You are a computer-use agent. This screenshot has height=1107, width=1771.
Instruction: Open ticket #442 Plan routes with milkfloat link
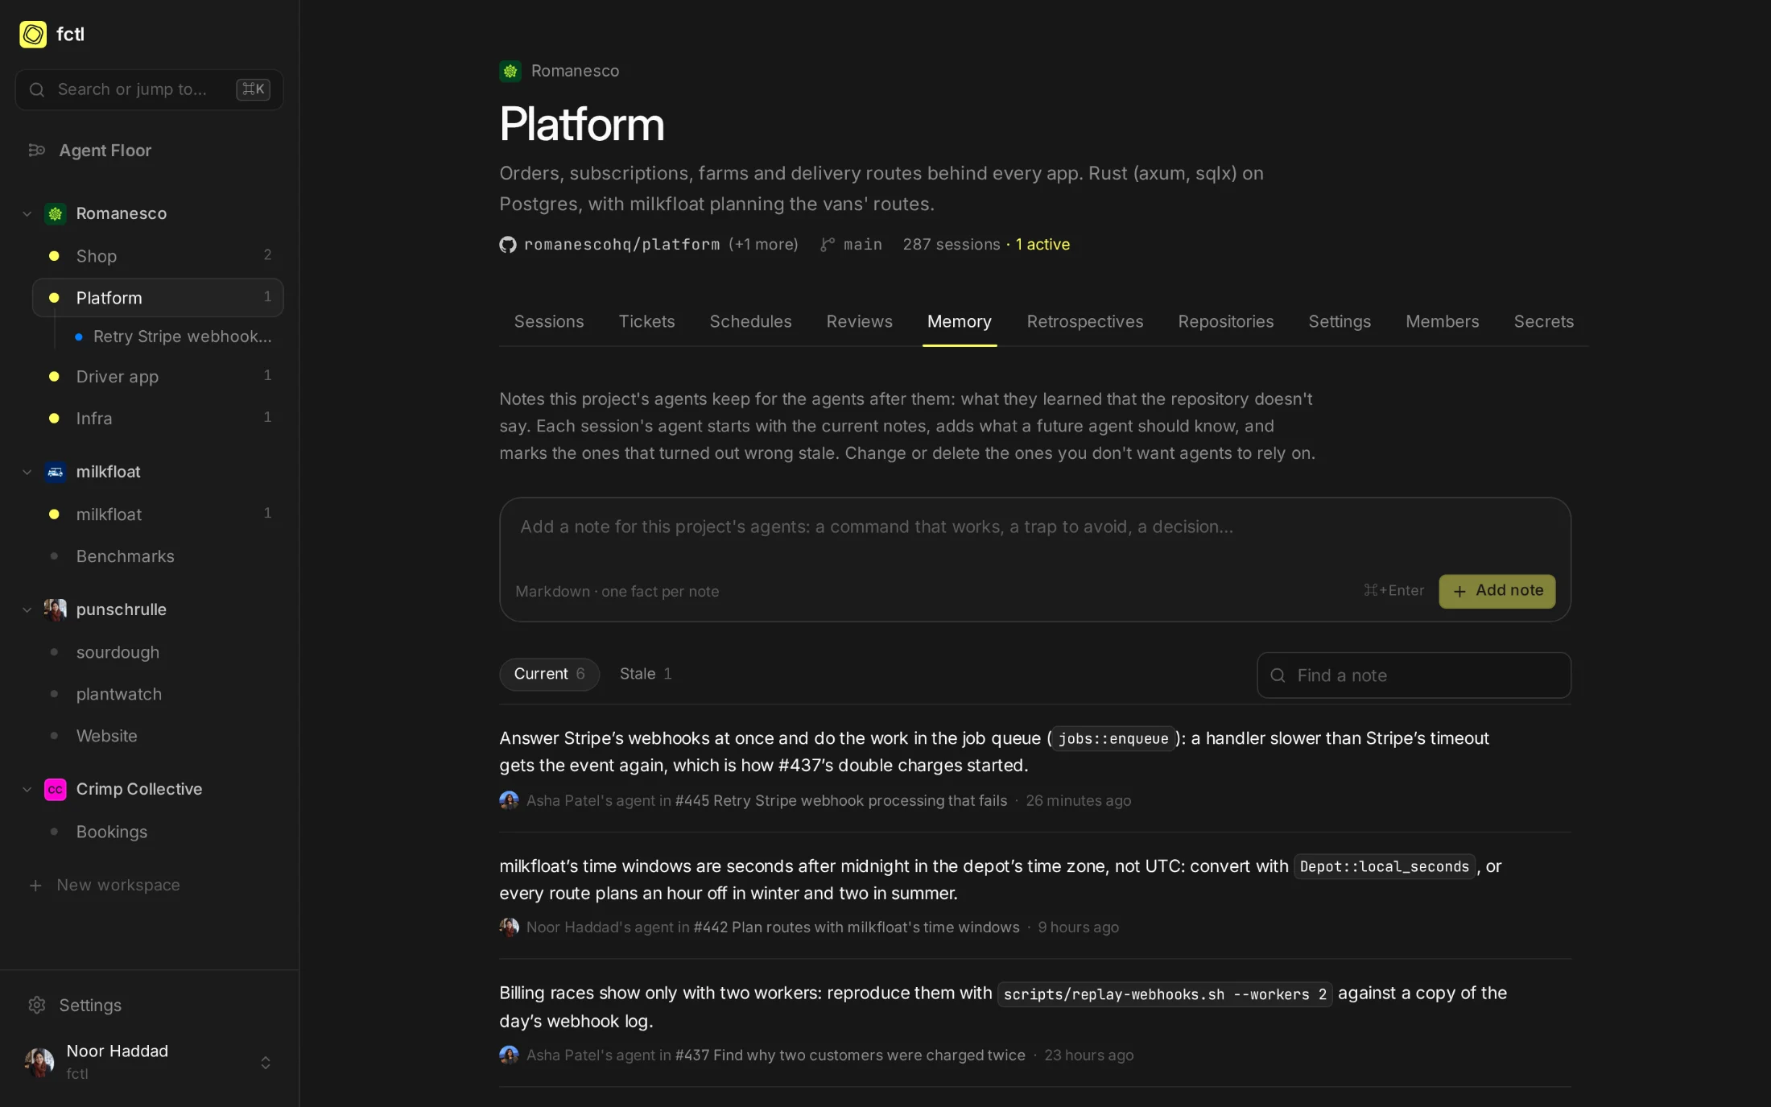(x=857, y=927)
